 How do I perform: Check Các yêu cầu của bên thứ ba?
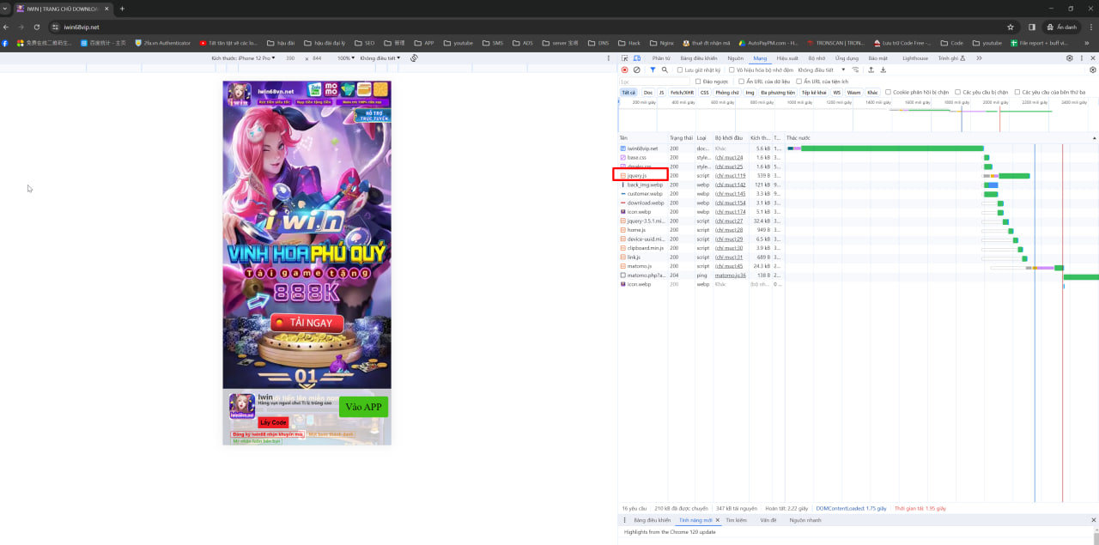(x=1017, y=92)
